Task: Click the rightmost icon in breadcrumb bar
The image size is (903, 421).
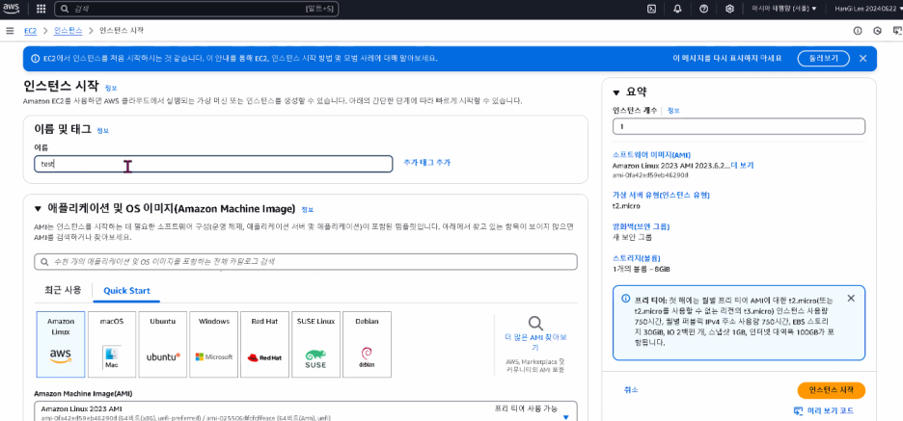Action: pyautogui.click(x=896, y=31)
